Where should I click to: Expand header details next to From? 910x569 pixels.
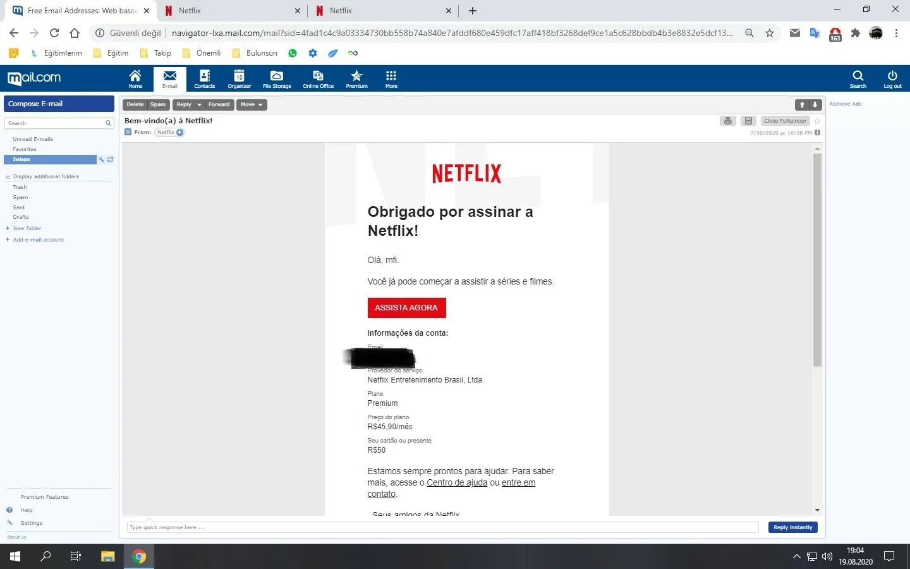(x=128, y=132)
